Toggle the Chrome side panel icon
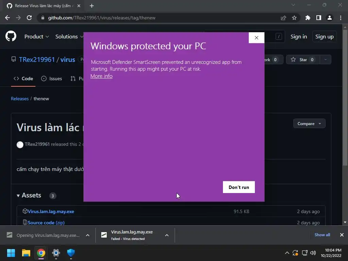 pos(319,18)
